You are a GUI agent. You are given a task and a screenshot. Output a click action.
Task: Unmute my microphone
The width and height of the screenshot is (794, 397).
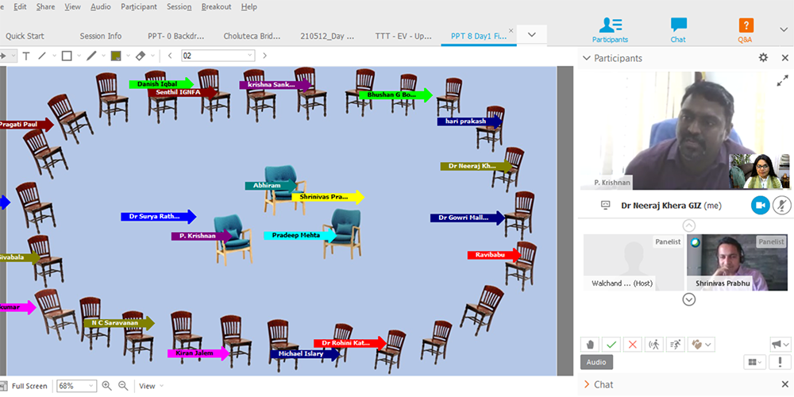click(x=781, y=205)
